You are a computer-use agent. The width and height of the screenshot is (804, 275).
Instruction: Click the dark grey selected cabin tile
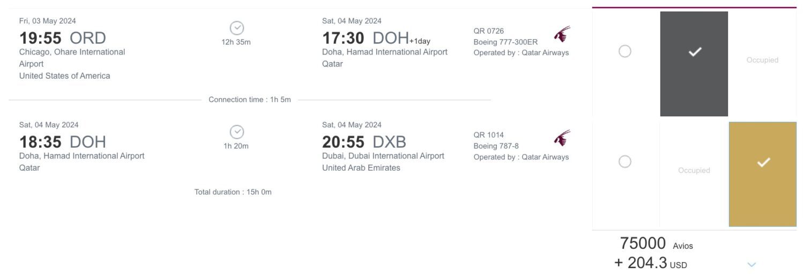point(694,64)
